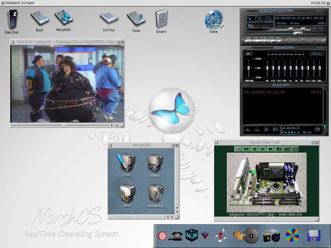The height and width of the screenshot is (248, 331).
Task: Click the MorphOS window horizontal scrollbar
Action: 137,217
